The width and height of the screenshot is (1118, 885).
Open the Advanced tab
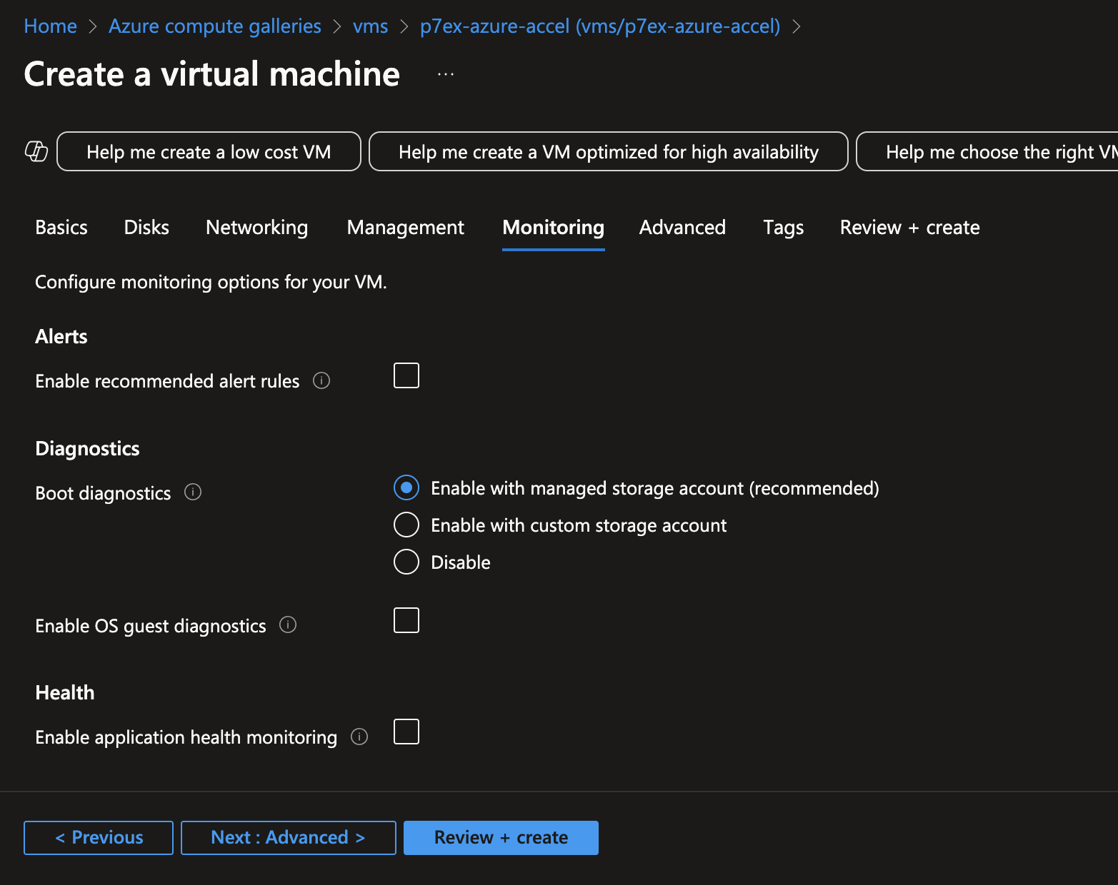[x=682, y=228]
